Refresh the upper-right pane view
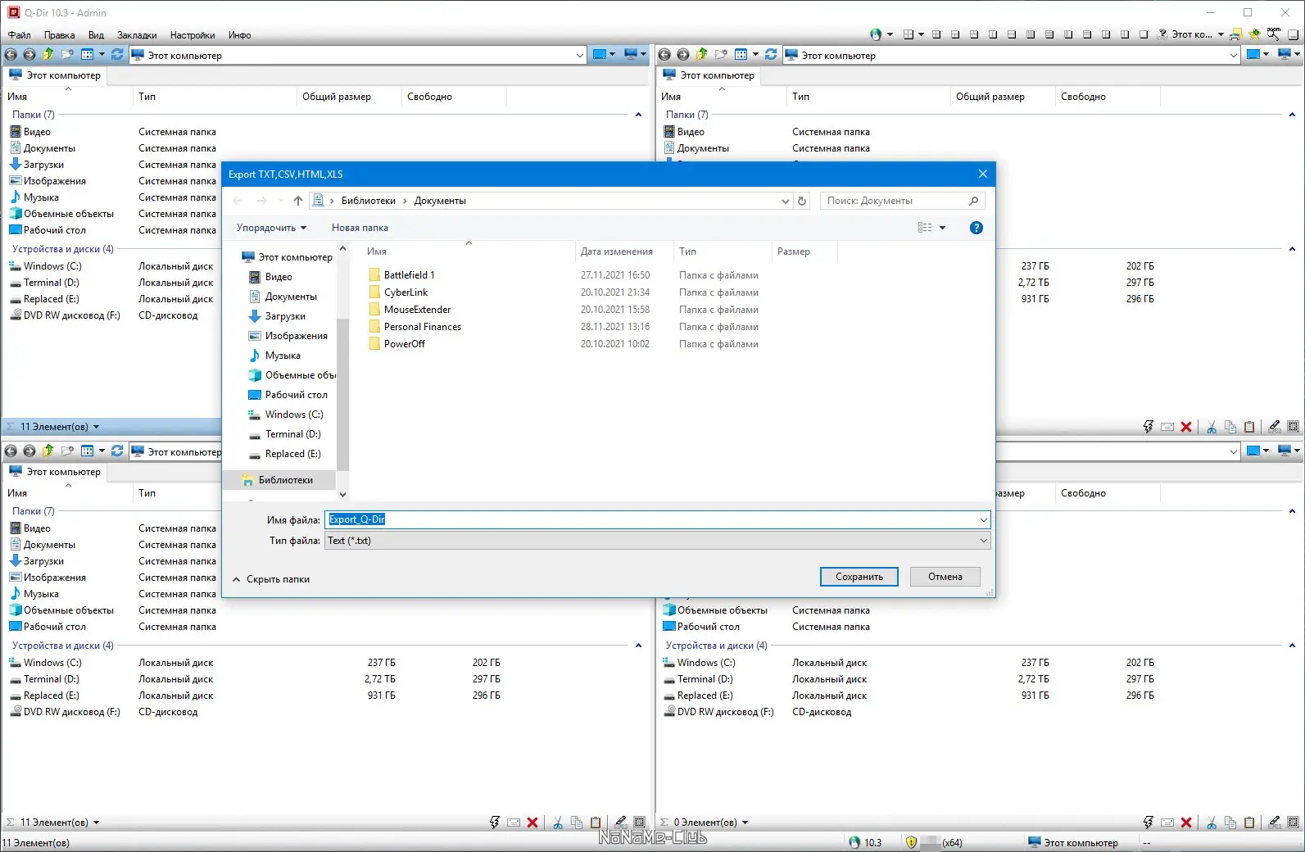Viewport: 1305px width, 852px height. pos(771,55)
